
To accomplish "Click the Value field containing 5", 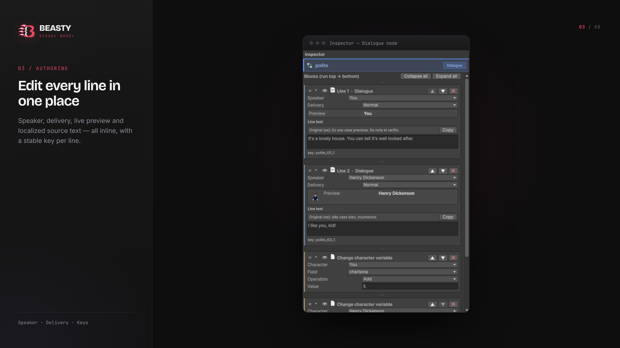I will coord(410,286).
